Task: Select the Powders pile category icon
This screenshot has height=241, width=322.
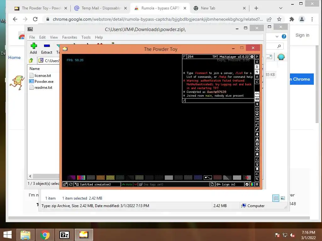Action: click(257, 139)
